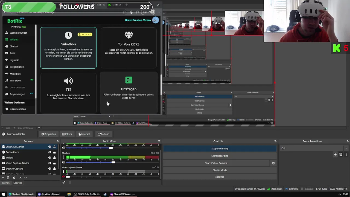Click Stop Streaming

[220, 149]
